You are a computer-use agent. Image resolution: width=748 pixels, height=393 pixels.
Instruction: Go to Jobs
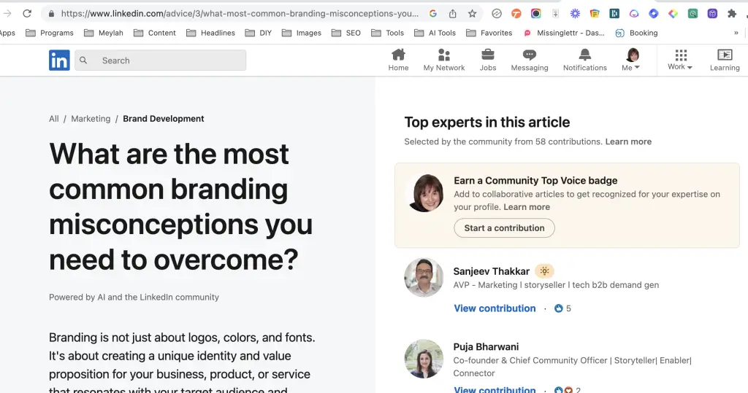tap(487, 60)
